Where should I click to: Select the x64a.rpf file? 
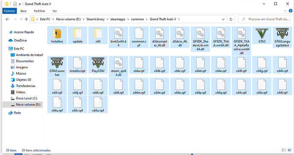[x=139, y=65]
